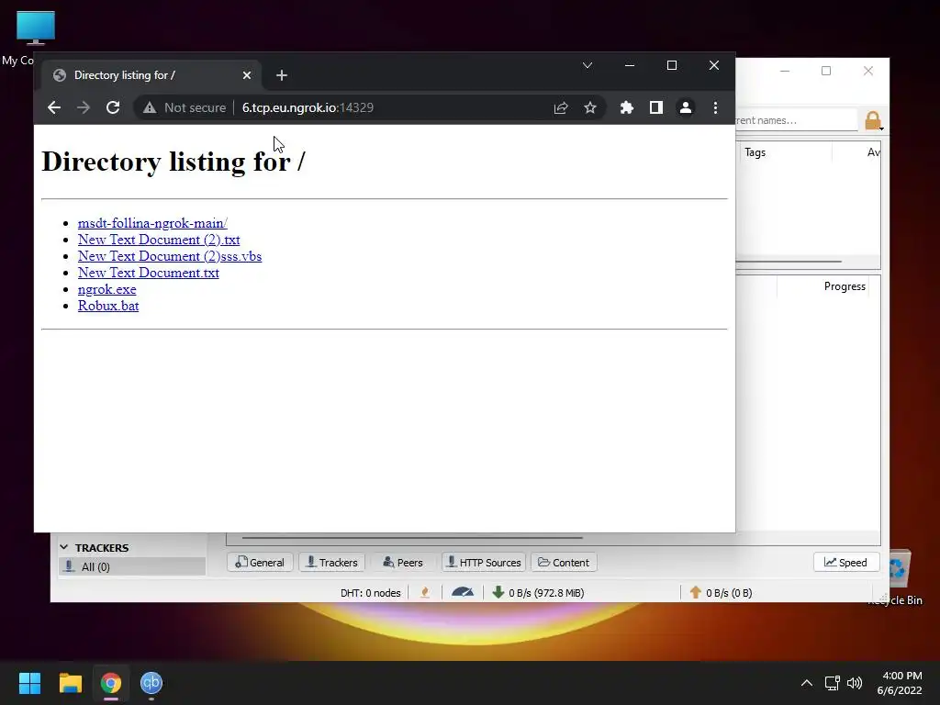The image size is (940, 705).
Task: Open the volume speaker tray icon
Action: (855, 683)
